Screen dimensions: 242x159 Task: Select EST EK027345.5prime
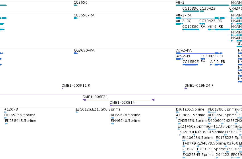pos(184,158)
